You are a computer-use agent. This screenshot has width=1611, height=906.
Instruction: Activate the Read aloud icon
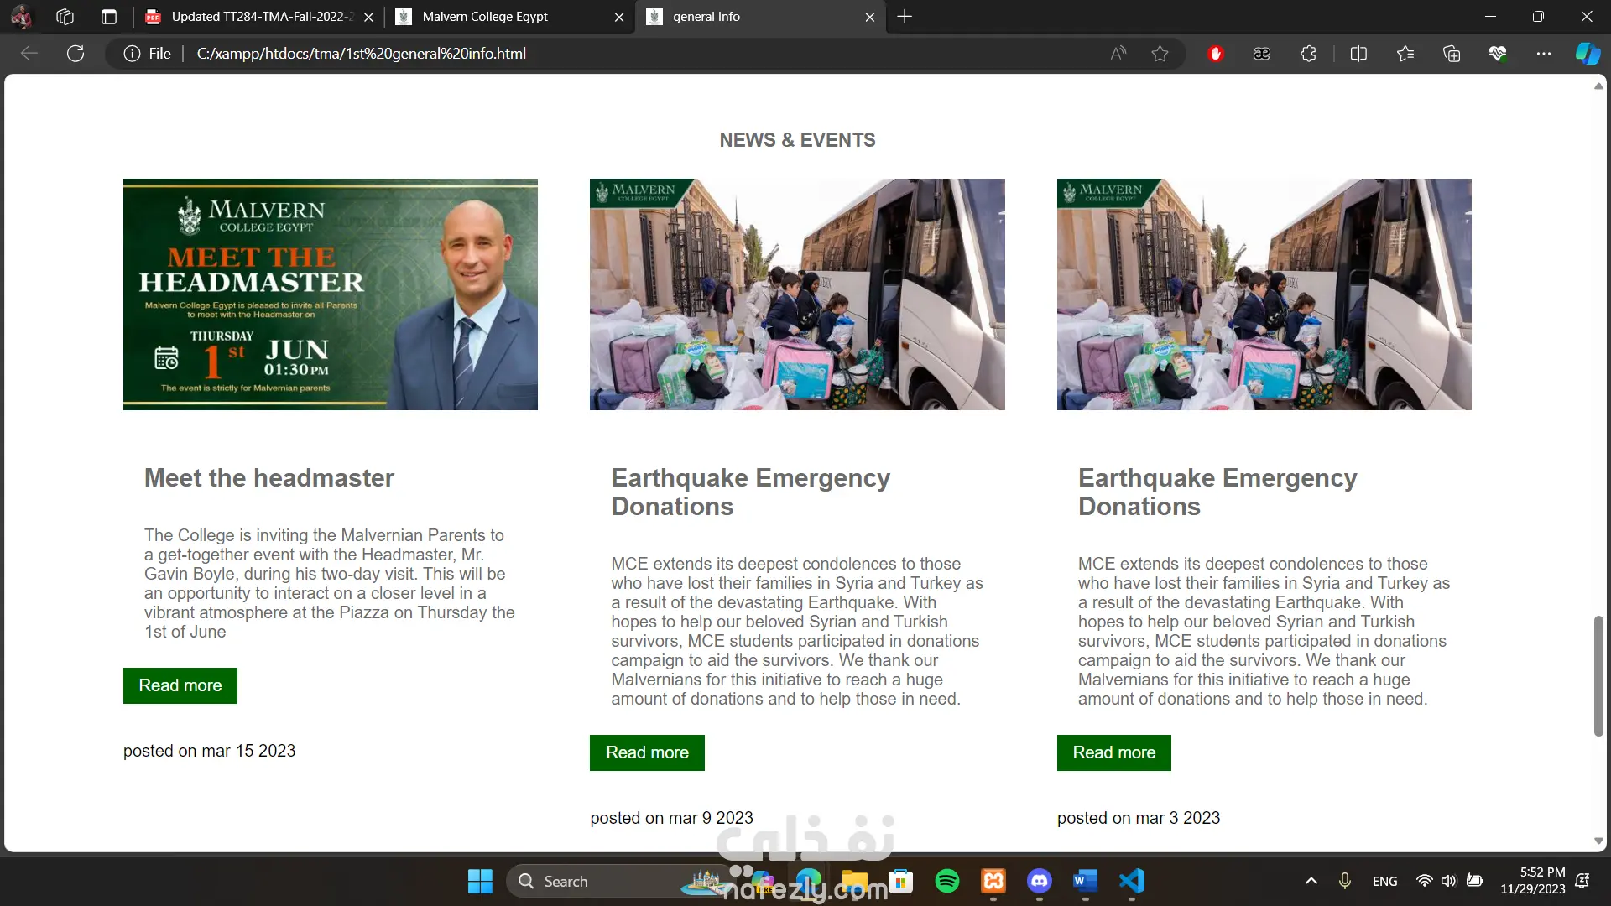(x=1118, y=54)
